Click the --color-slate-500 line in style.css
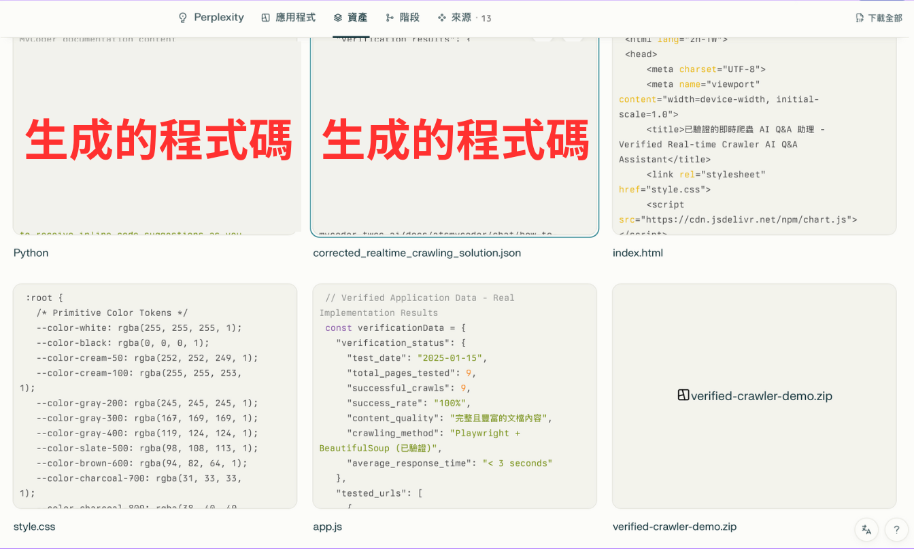 pyautogui.click(x=148, y=448)
